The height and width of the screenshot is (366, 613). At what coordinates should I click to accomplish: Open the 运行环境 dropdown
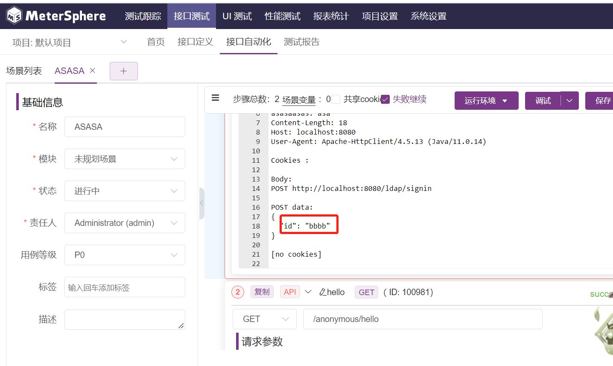click(x=486, y=100)
